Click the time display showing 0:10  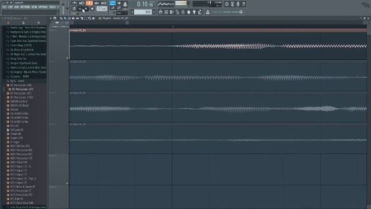(x=145, y=4)
